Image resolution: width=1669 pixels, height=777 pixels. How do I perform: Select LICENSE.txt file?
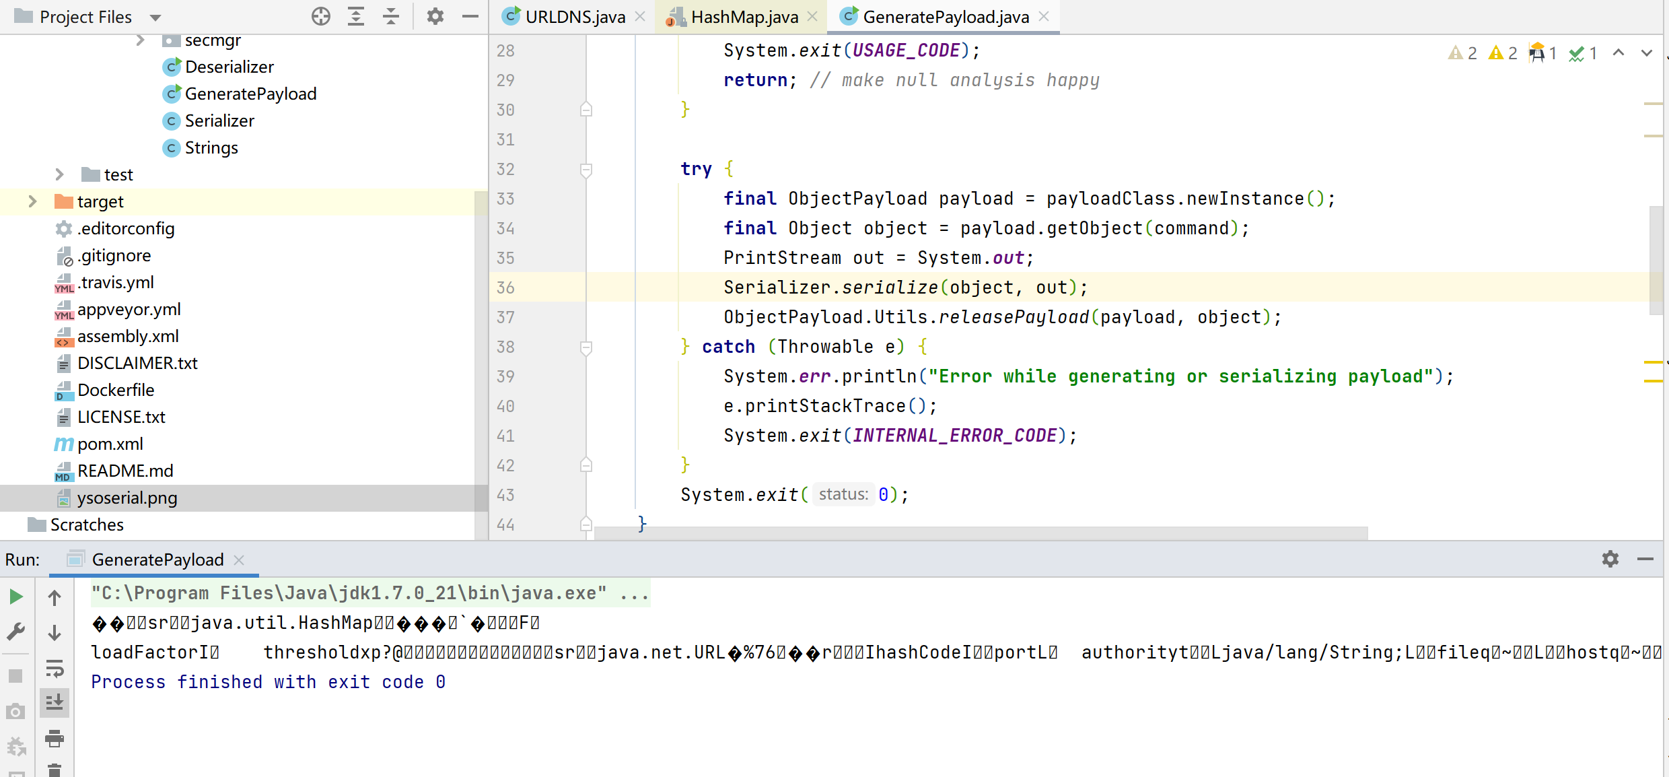[x=110, y=417]
